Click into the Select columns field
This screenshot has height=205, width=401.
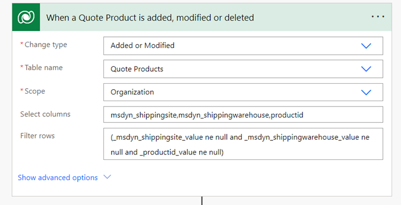tap(243, 115)
